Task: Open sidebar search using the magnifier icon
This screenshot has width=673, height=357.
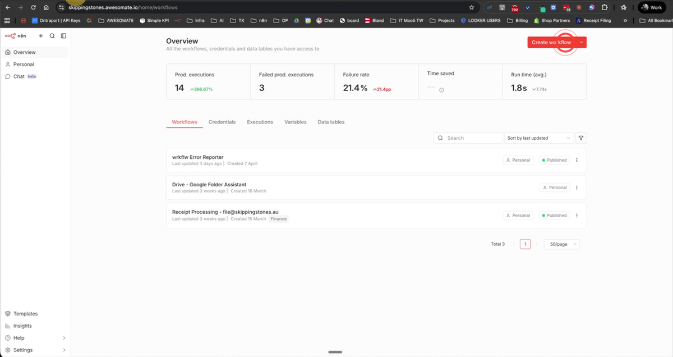Action: pyautogui.click(x=52, y=35)
